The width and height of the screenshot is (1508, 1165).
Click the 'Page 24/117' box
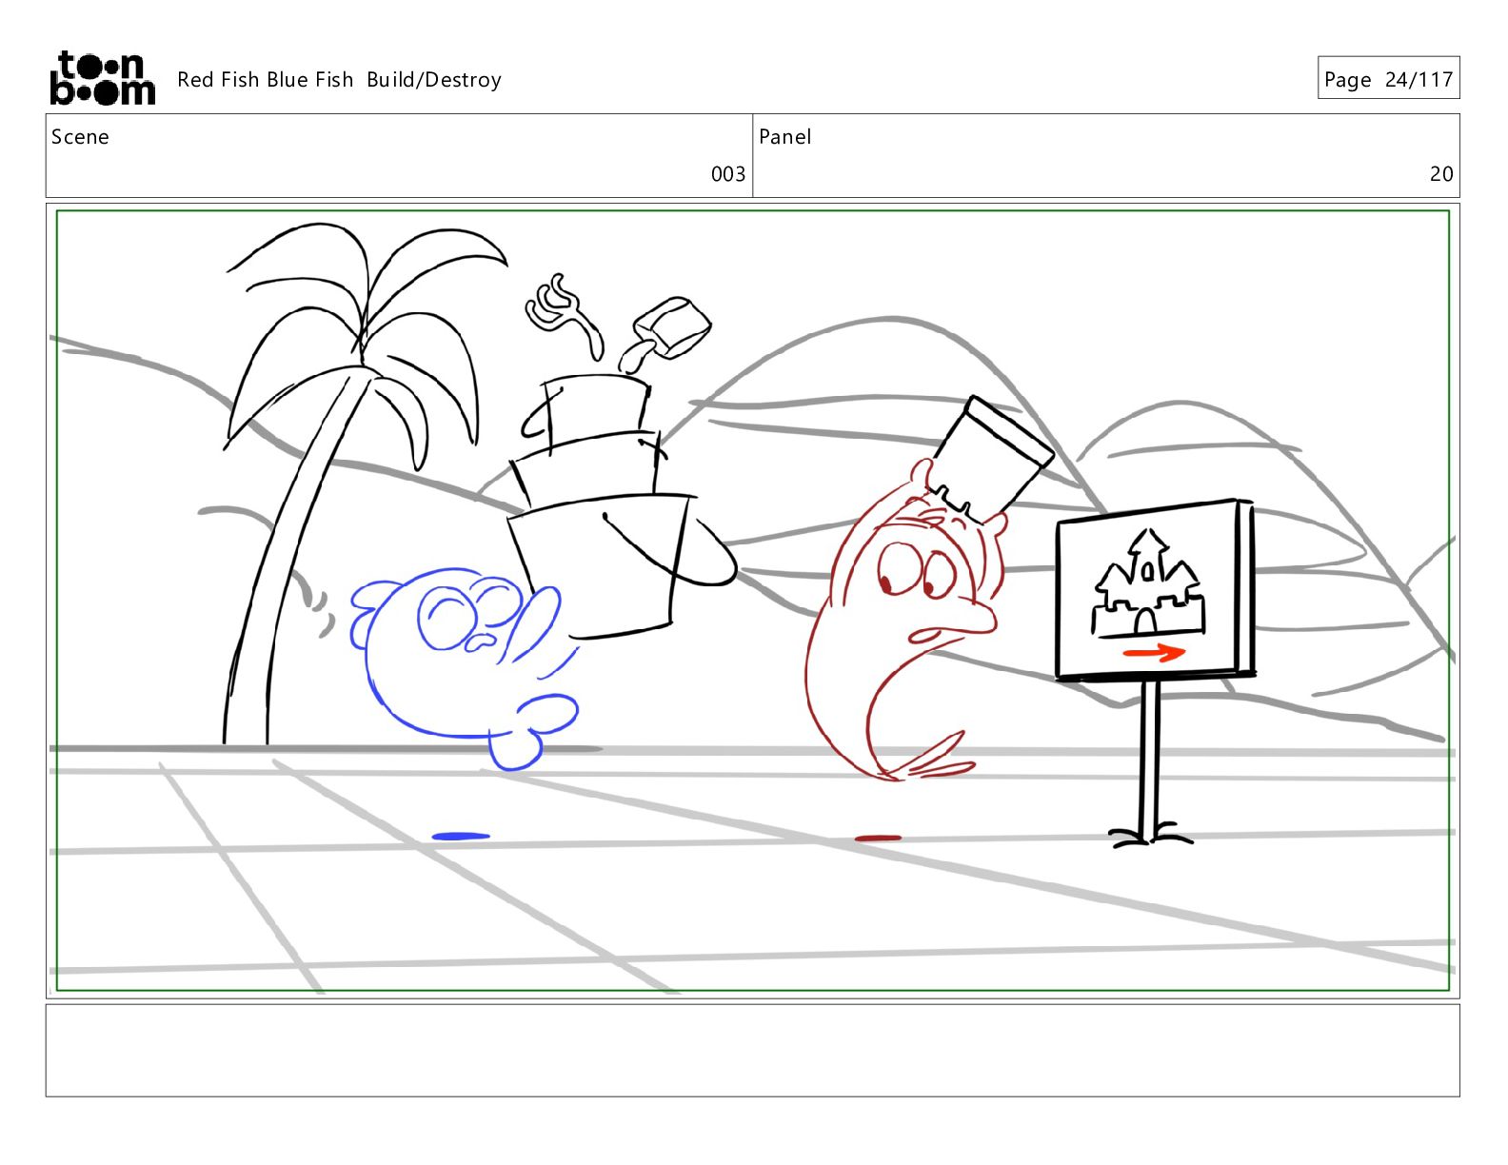(1388, 78)
